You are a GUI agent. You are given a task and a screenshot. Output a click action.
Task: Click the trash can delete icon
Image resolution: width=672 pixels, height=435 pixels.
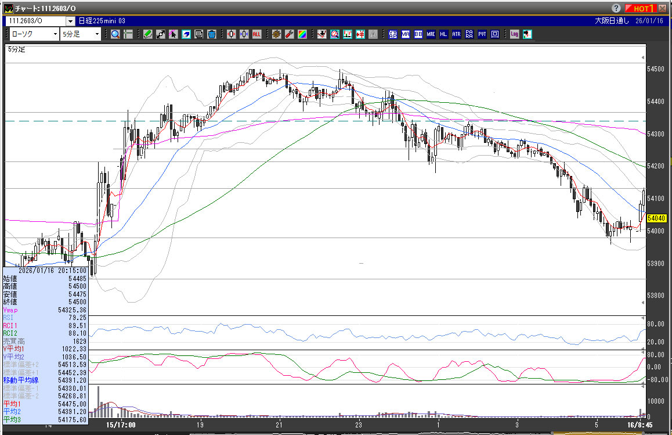pyautogui.click(x=212, y=34)
